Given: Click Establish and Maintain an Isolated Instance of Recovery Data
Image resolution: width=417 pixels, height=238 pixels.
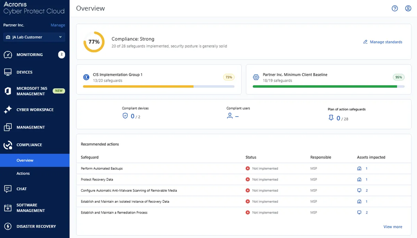Looking at the screenshot, I should (x=125, y=202).
